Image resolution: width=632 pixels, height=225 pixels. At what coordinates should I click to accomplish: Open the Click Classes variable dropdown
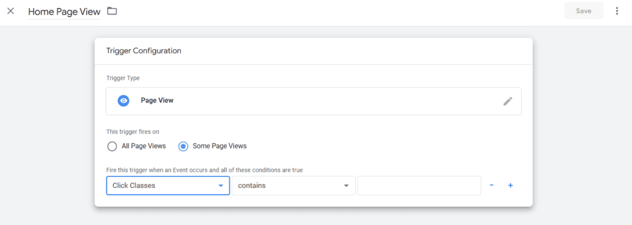click(168, 186)
